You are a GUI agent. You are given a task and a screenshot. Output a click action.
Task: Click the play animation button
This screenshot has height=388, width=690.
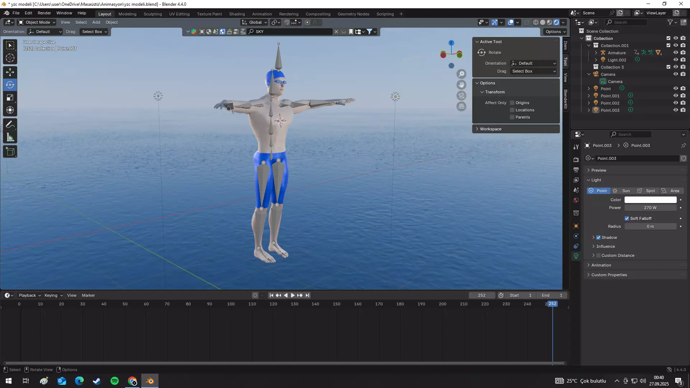click(x=293, y=295)
